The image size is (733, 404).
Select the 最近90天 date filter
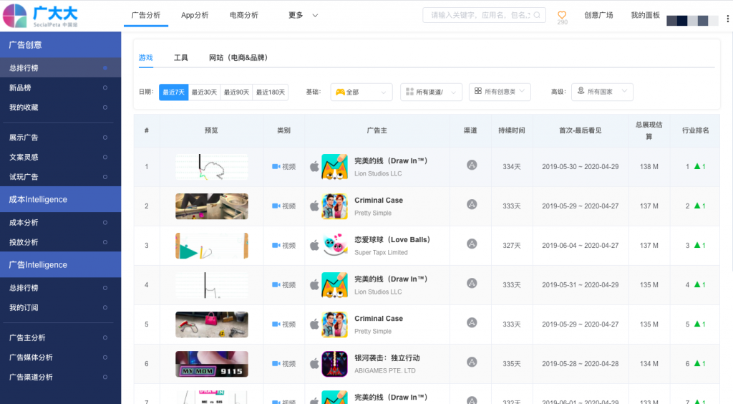[x=236, y=92]
